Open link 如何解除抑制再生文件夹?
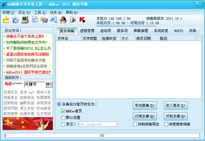Screen dimensions: 205x141 [x=27, y=42]
